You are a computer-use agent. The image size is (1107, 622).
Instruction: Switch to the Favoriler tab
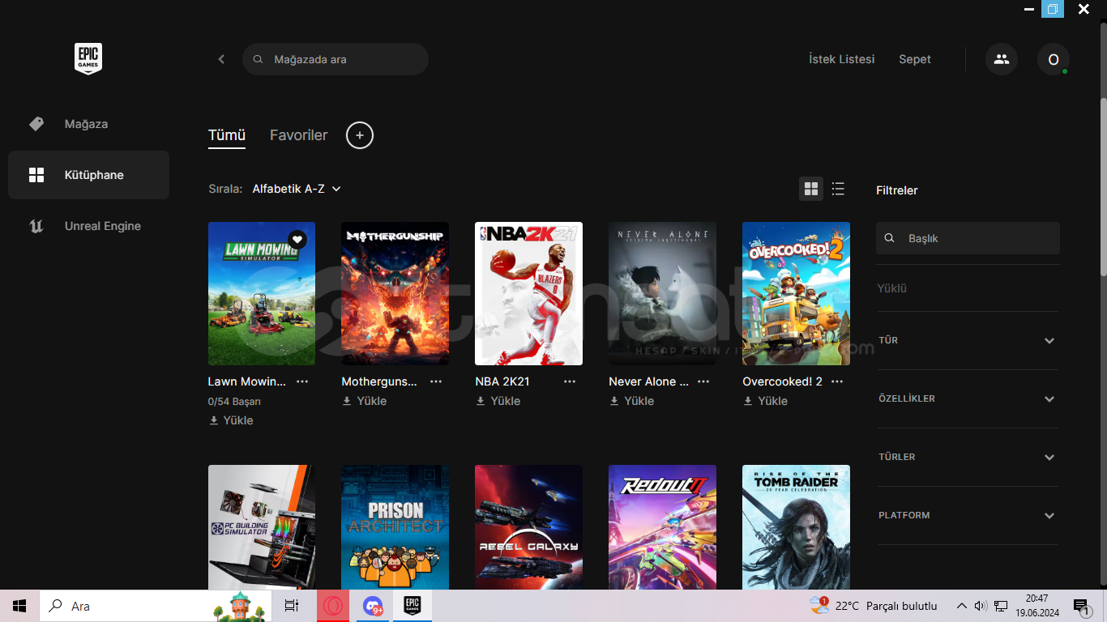click(x=298, y=135)
